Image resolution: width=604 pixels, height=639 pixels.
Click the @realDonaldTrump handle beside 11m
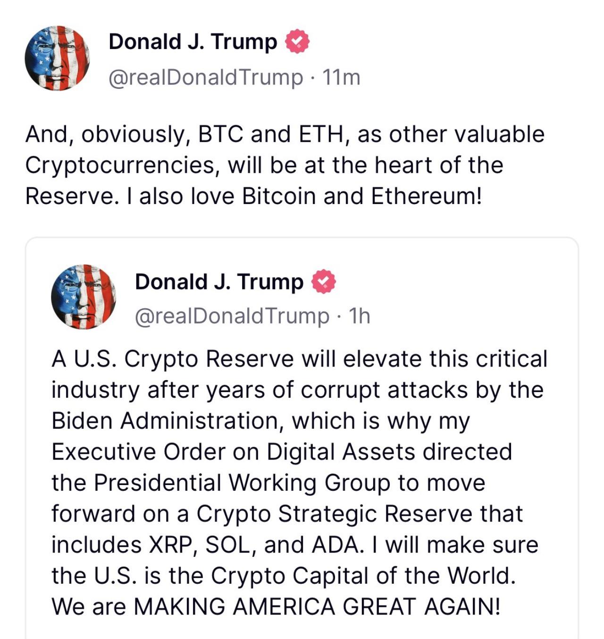(206, 77)
